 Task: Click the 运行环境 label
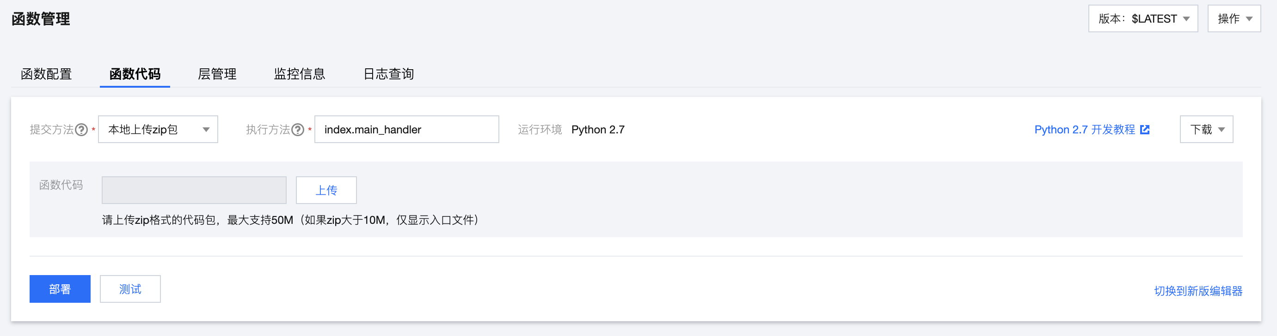pos(540,130)
